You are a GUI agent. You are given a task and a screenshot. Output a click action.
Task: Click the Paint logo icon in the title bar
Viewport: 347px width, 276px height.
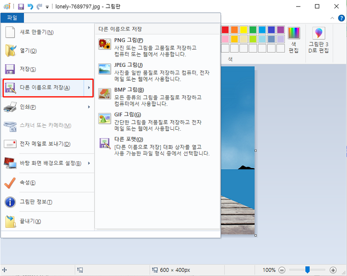click(x=7, y=6)
